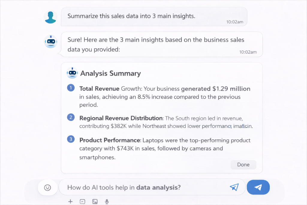Click the "Product Performance" bold text
The image size is (307, 205).
point(110,140)
